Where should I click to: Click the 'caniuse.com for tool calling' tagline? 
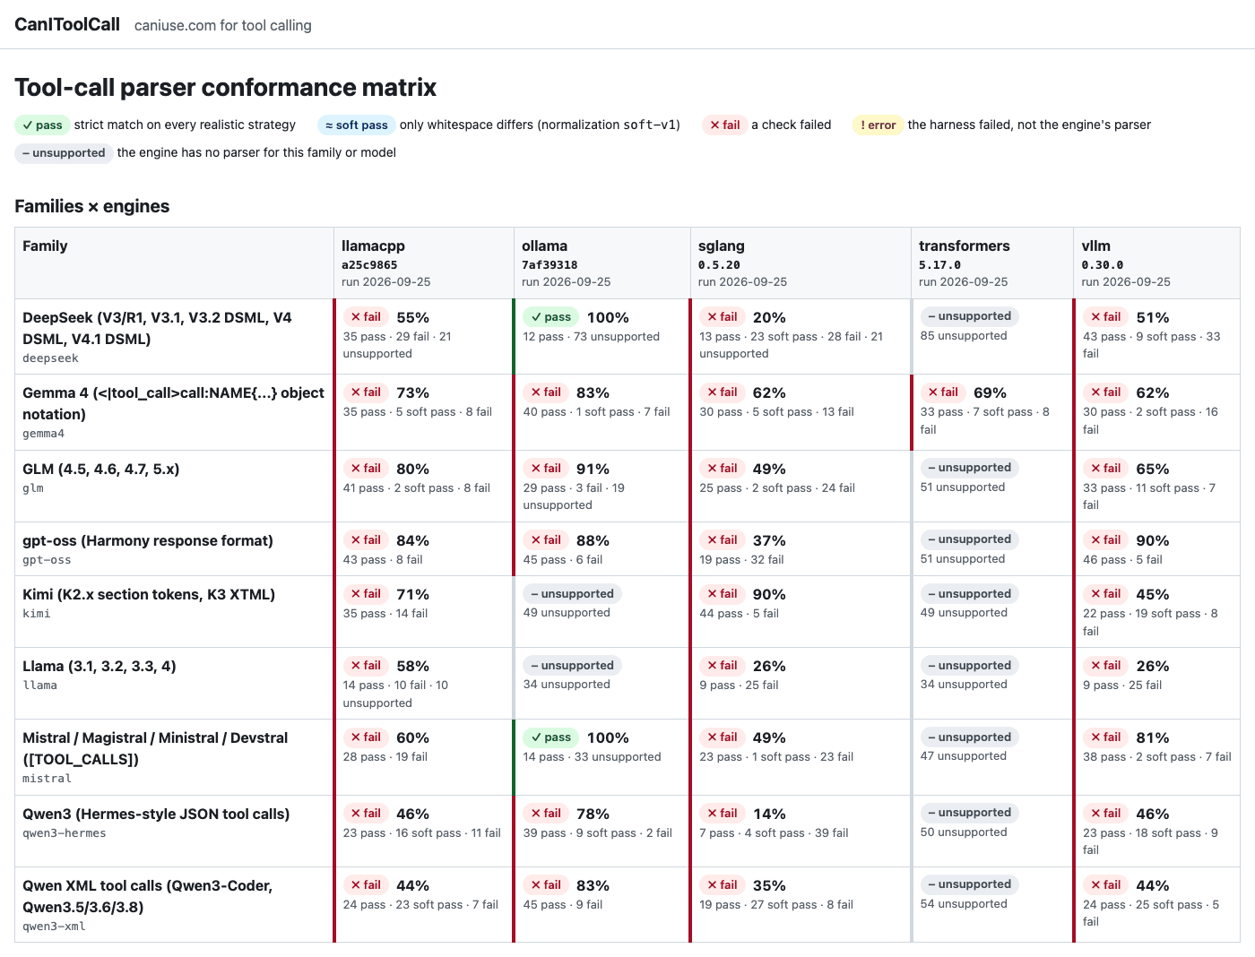(223, 25)
